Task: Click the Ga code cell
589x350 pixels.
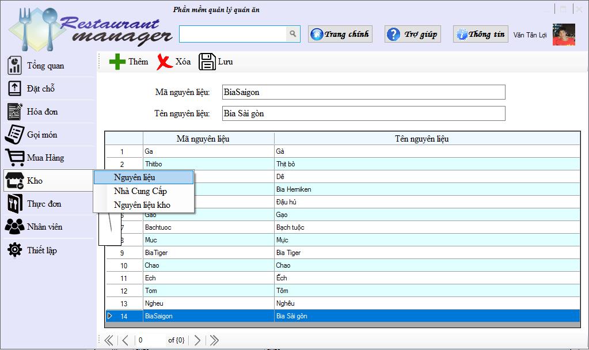Action: tap(208, 151)
